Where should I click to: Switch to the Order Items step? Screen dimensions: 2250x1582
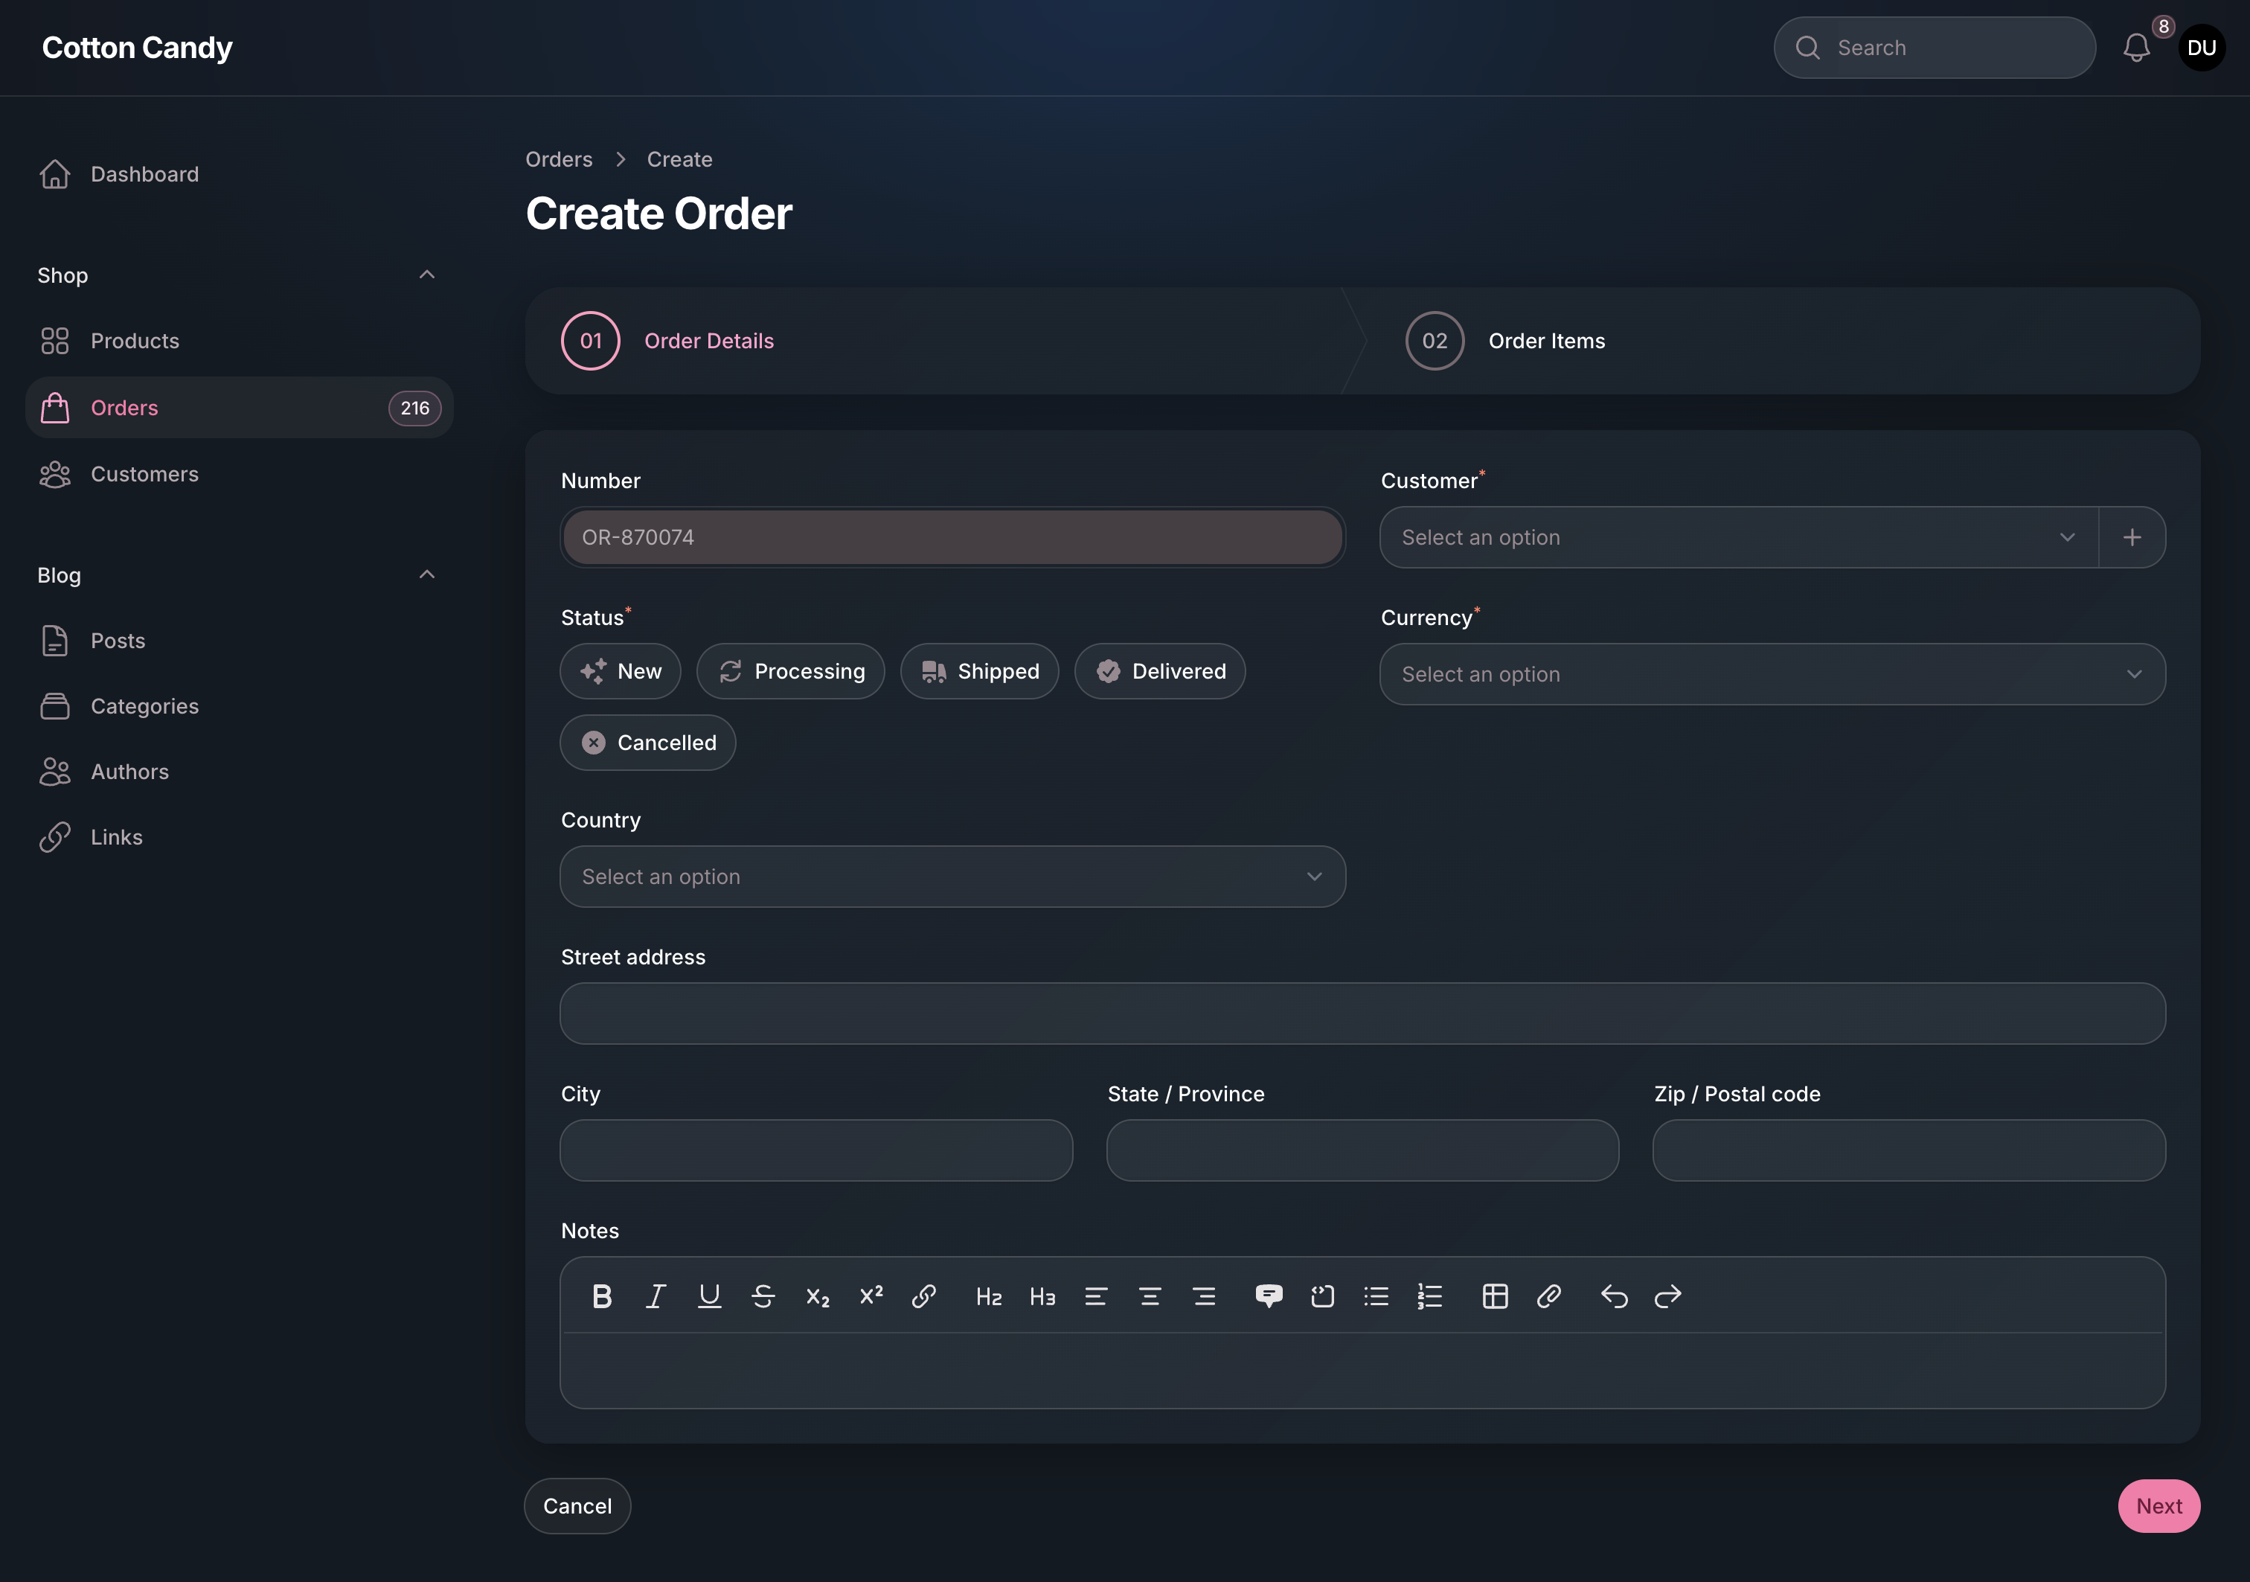(1546, 340)
